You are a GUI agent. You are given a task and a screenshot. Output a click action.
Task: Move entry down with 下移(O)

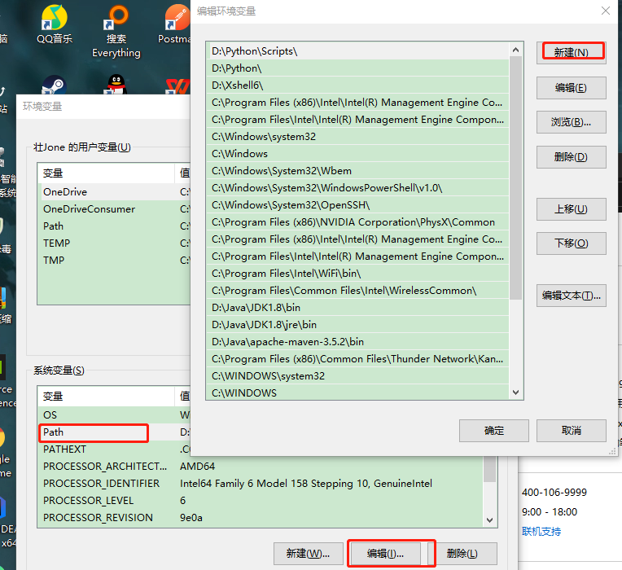572,243
